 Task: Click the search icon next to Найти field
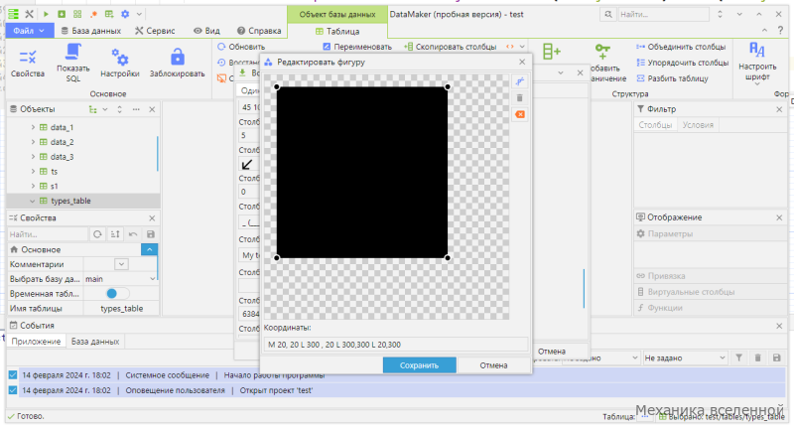click(x=608, y=14)
